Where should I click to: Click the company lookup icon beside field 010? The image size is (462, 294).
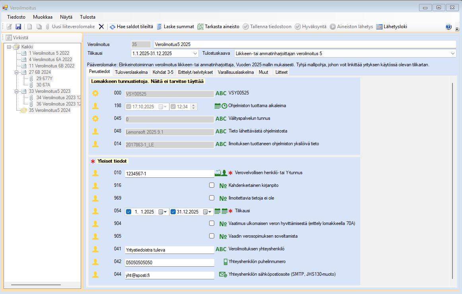tap(218, 173)
